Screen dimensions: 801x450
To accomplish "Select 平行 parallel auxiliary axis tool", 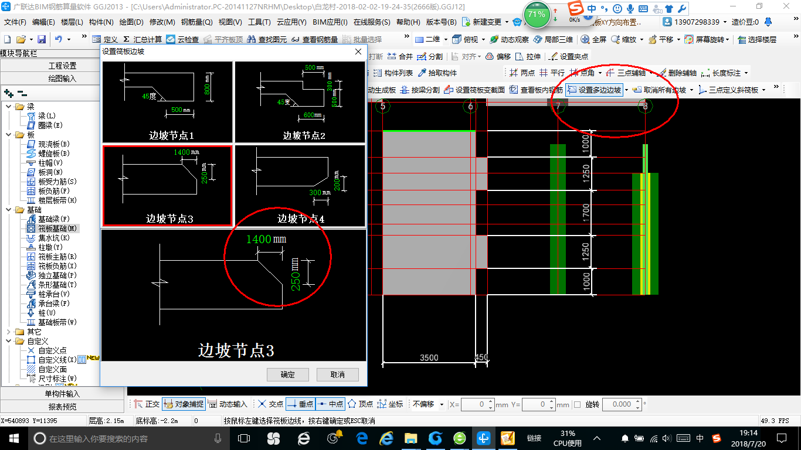I will tap(552, 73).
